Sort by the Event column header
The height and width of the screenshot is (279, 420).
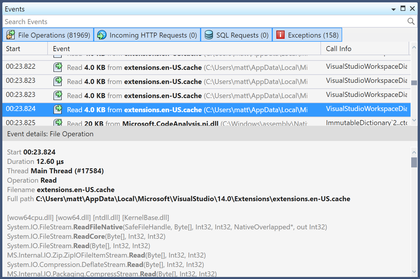(x=184, y=48)
